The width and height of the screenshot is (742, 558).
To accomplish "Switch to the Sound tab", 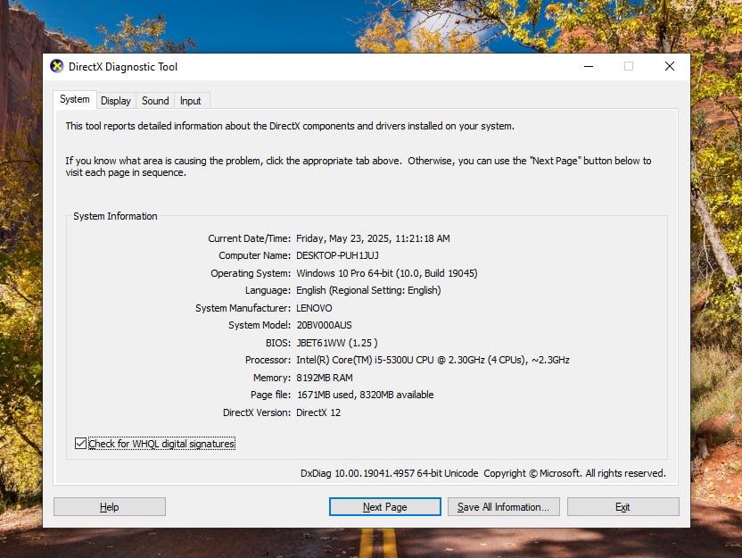I will [x=155, y=101].
